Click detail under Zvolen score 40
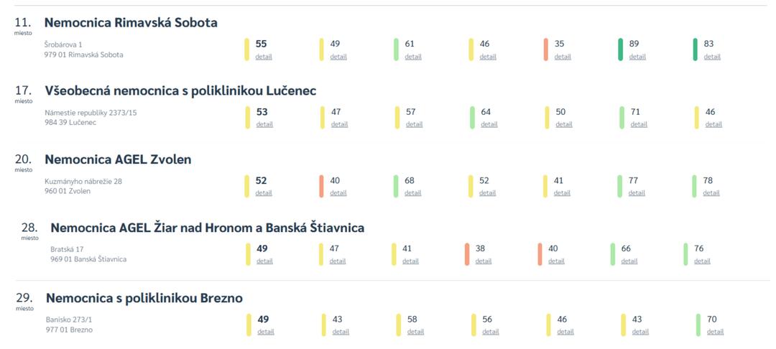 (x=338, y=193)
